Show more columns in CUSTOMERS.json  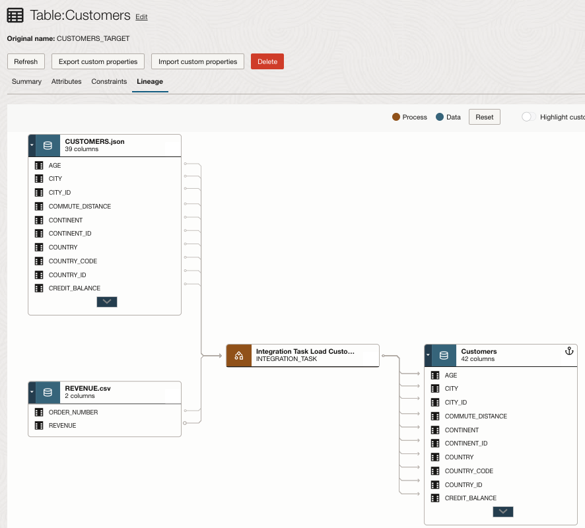(107, 302)
